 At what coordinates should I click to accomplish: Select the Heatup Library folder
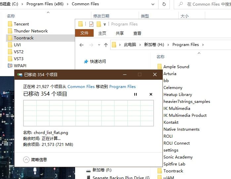point(178,95)
